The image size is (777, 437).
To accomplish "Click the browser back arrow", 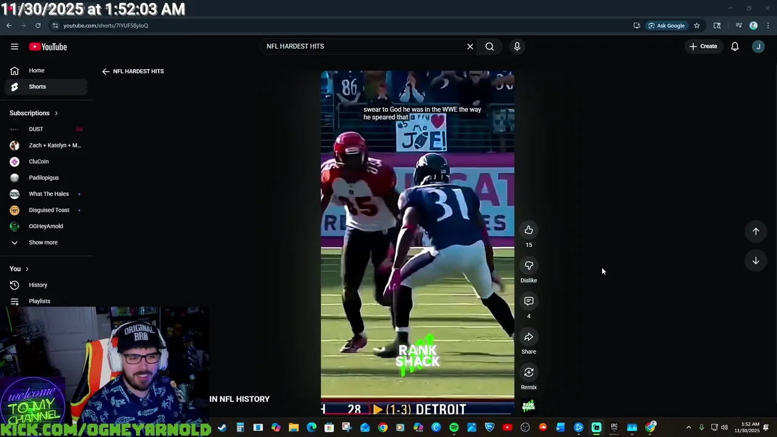I will [8, 25].
